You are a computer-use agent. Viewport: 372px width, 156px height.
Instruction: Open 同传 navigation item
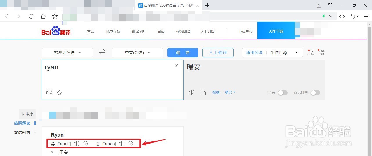[161, 31]
